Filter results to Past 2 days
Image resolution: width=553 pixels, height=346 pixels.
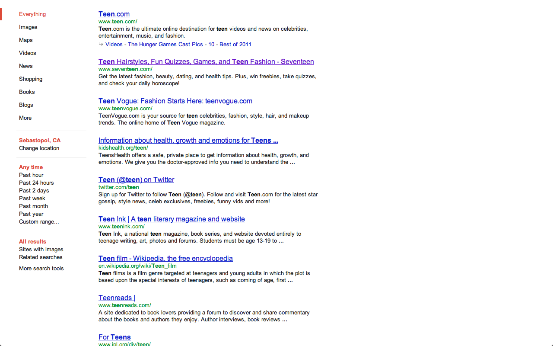coord(34,191)
